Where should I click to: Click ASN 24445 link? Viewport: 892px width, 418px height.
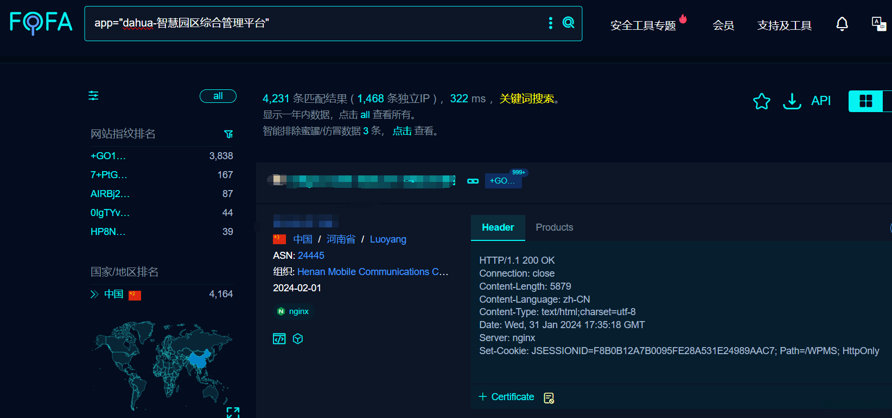click(311, 256)
